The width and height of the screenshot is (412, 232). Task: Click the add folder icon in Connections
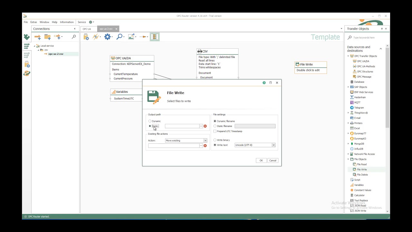coord(47,37)
